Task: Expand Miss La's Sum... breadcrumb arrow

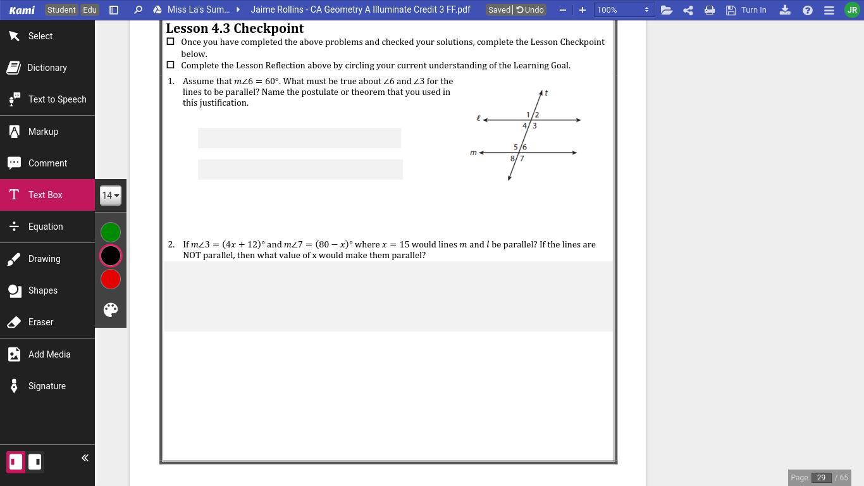Action: pos(238,10)
